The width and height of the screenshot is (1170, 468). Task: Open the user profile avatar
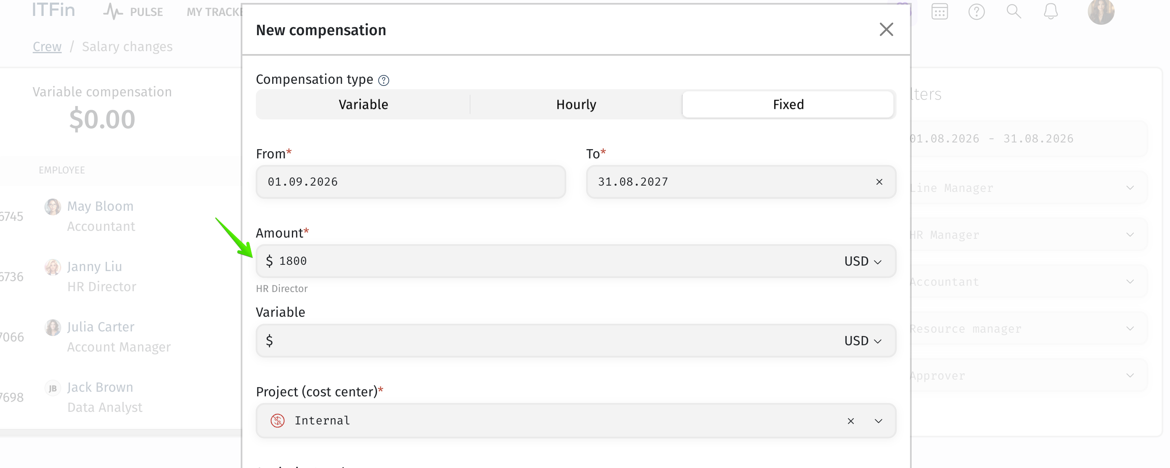click(x=1100, y=11)
